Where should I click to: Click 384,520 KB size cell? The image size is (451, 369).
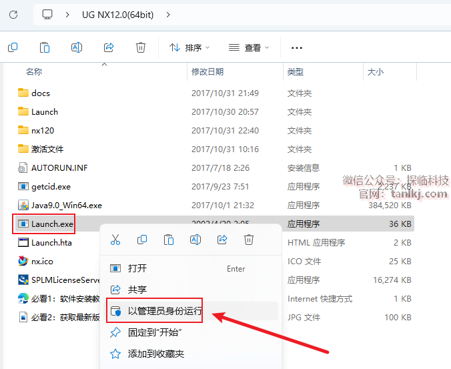tap(390, 206)
